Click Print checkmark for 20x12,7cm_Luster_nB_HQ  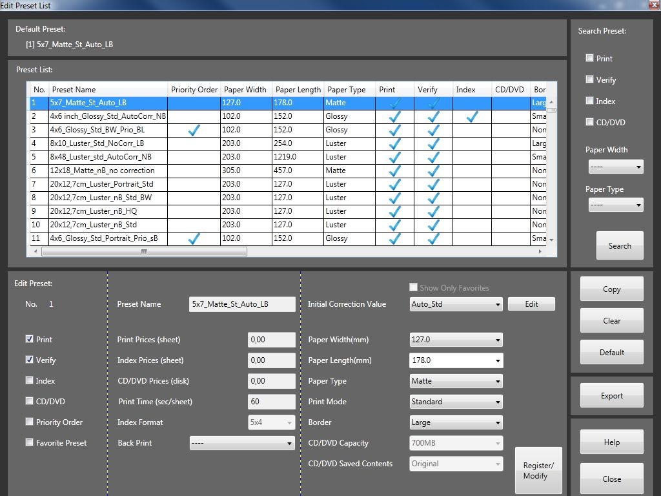[394, 211]
